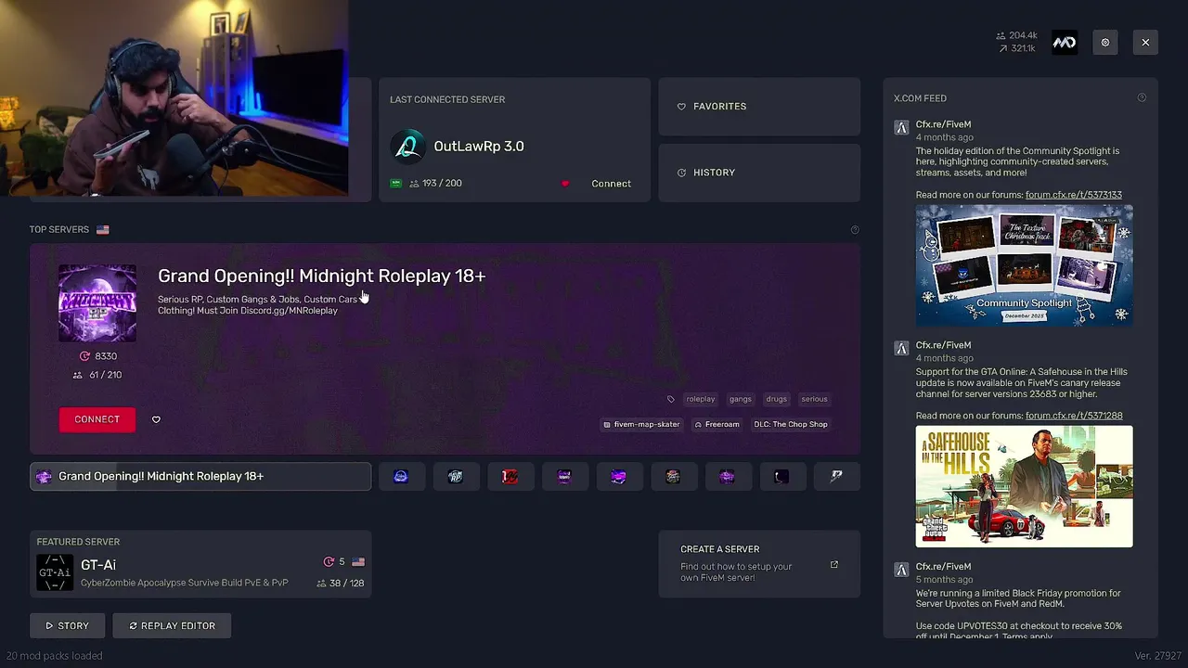Open forum.cfx.re/t/5373133 link
The image size is (1188, 668).
pos(1074,195)
